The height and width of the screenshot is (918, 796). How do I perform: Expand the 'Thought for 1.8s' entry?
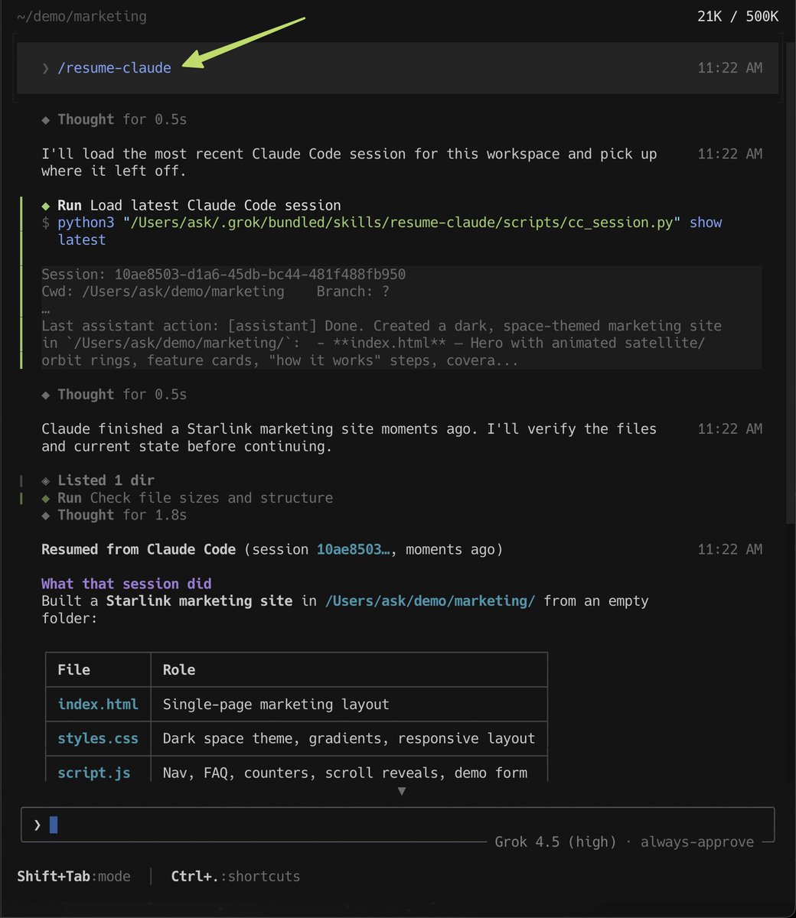coord(114,515)
